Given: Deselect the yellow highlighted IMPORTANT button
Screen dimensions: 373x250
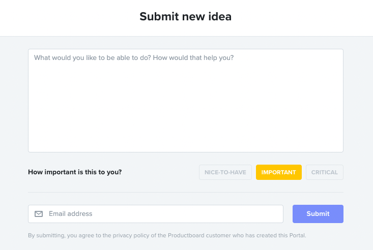Looking at the screenshot, I should [279, 172].
